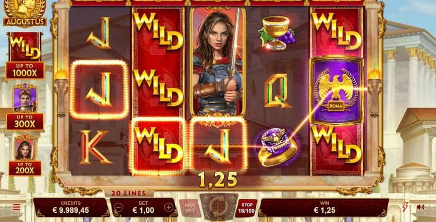Select the warrior woman up to 200X icon
The height and width of the screenshot is (222, 436).
click(x=25, y=155)
